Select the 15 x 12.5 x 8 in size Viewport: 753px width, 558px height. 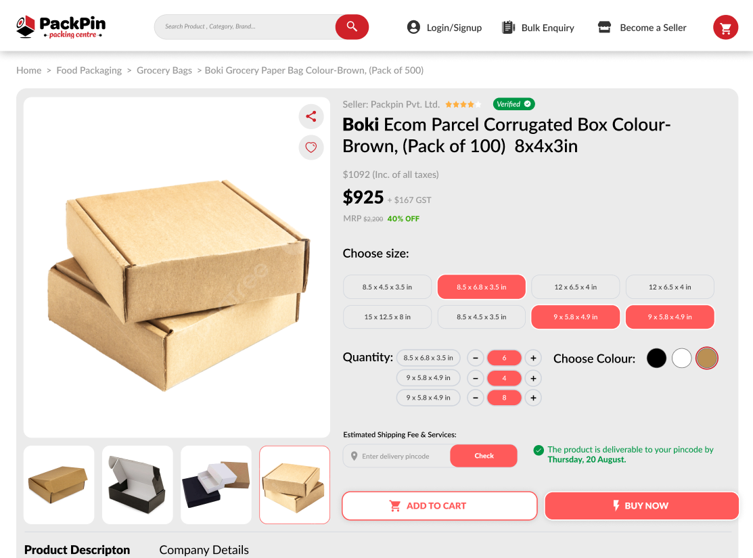coord(387,317)
